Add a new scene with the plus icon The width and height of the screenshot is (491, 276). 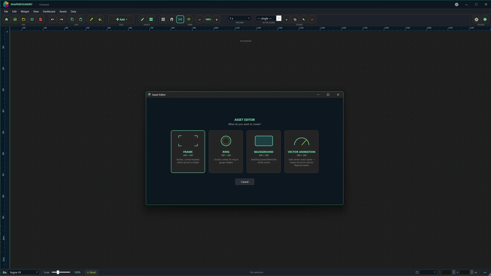pos(287,19)
